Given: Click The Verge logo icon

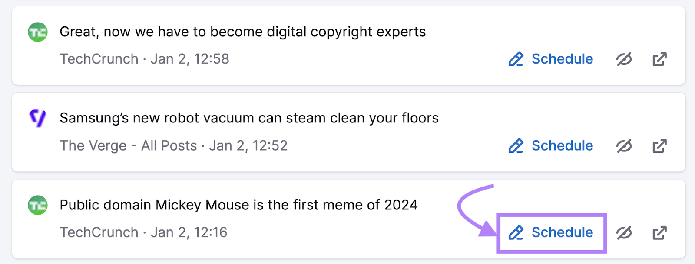Looking at the screenshot, I should 38,118.
